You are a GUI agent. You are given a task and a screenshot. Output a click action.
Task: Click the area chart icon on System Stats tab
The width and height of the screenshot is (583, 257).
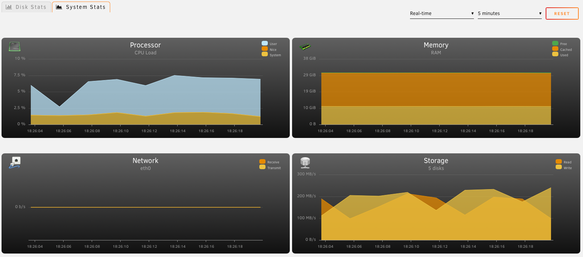tap(59, 7)
